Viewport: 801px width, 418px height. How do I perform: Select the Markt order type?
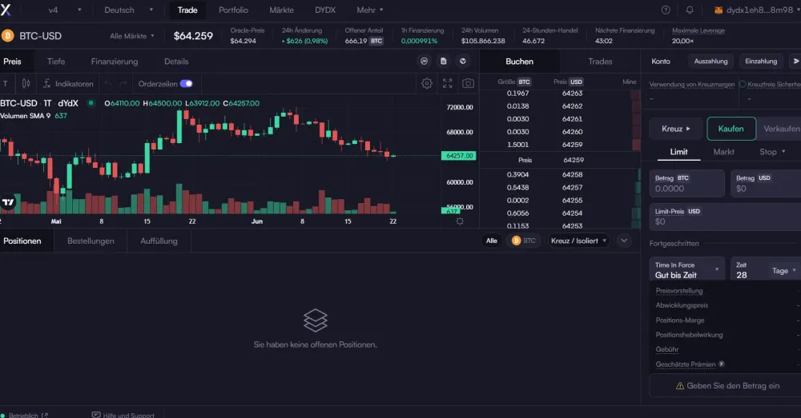723,152
